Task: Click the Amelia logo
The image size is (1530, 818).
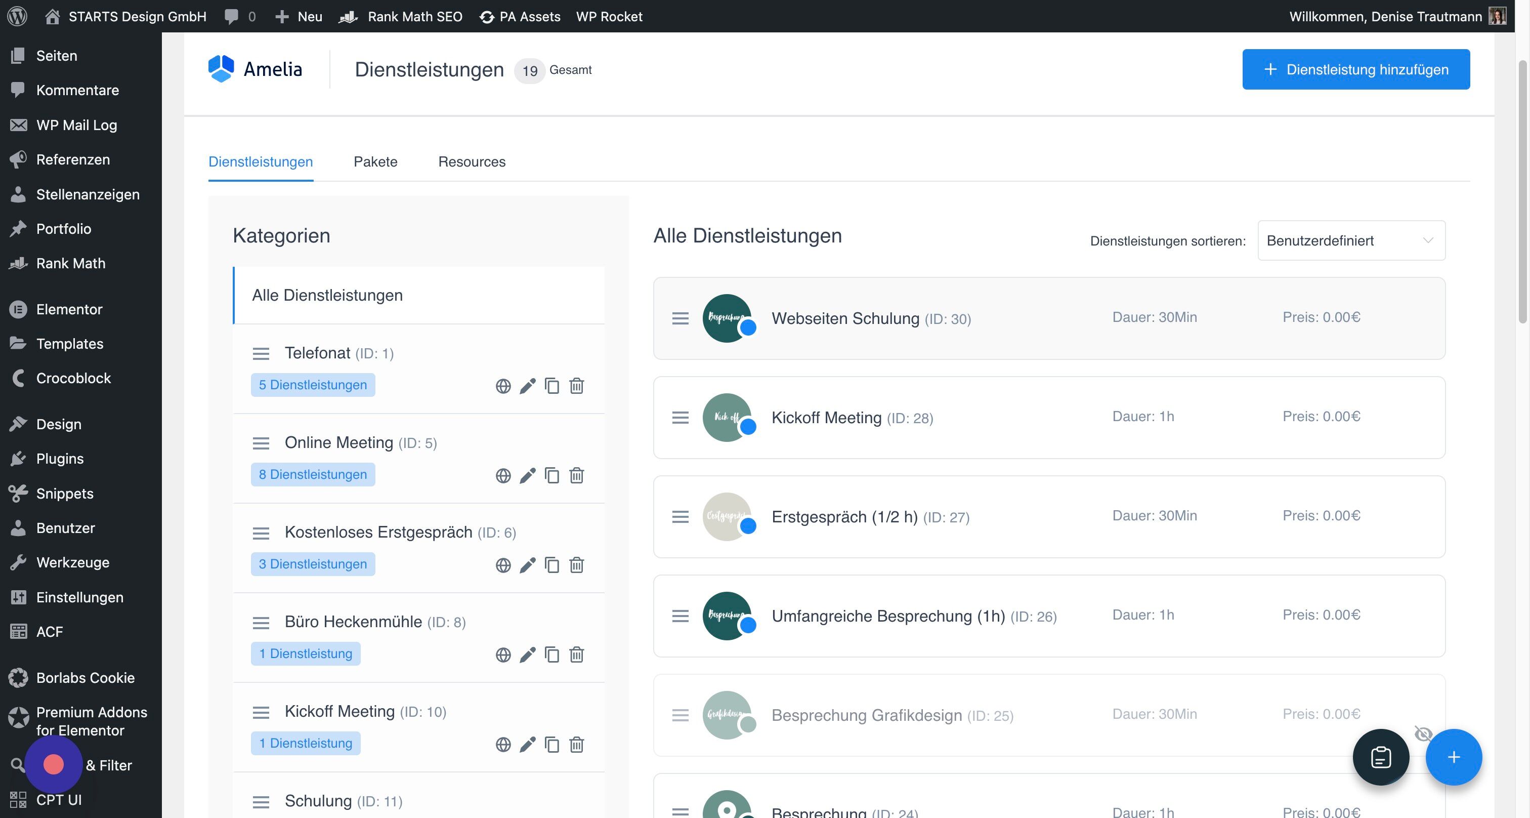Action: click(x=256, y=69)
